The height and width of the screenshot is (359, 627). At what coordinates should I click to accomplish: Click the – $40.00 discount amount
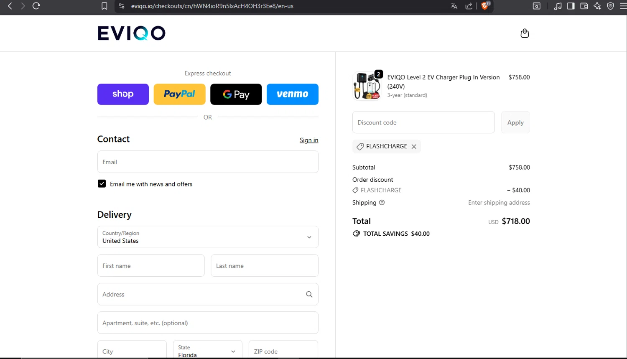click(518, 190)
